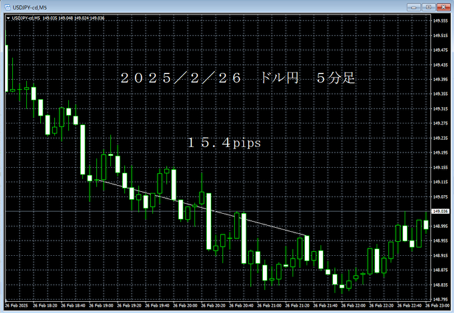Click time axis label 26 Feb 20:20
Screen dimensions: 454x313
click(214, 306)
